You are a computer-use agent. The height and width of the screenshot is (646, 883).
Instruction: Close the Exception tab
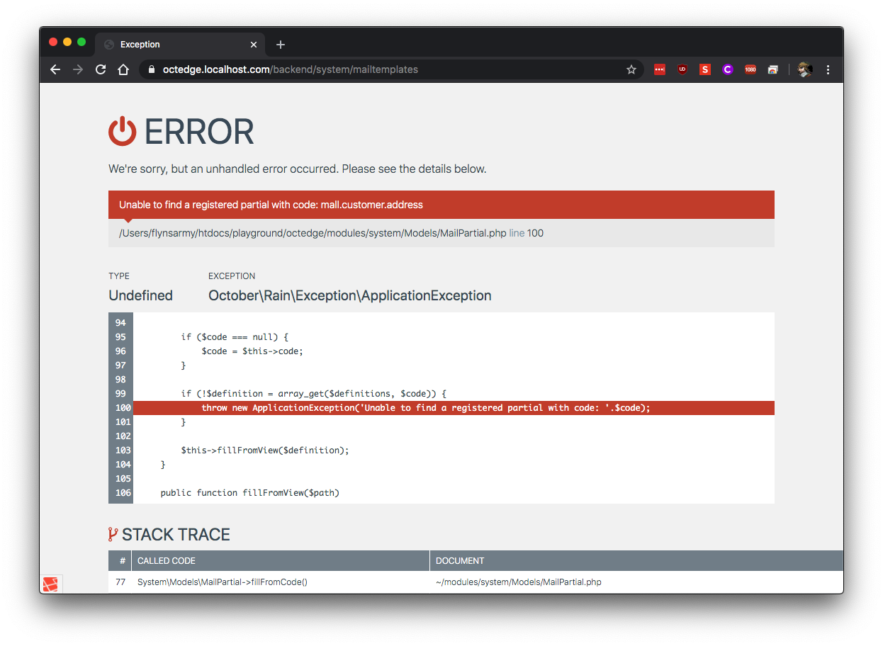tap(254, 45)
